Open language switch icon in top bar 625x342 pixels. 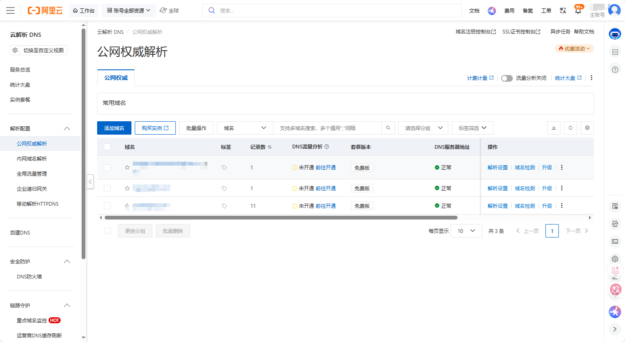563,10
